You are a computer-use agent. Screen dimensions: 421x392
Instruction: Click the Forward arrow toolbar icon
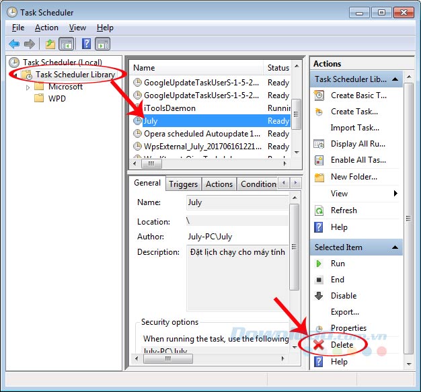pyautogui.click(x=30, y=44)
